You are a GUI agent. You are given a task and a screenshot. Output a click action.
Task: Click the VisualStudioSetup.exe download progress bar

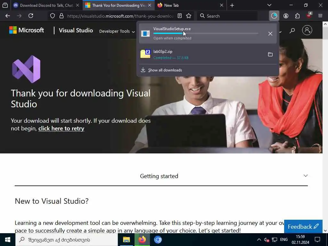206,33
